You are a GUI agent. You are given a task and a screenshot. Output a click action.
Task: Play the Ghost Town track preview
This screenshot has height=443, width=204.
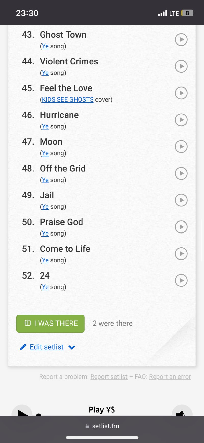click(x=181, y=40)
